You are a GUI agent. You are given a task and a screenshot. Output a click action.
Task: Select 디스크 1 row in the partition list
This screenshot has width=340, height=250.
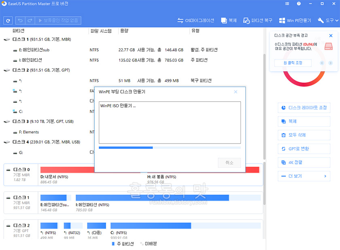click(x=132, y=39)
